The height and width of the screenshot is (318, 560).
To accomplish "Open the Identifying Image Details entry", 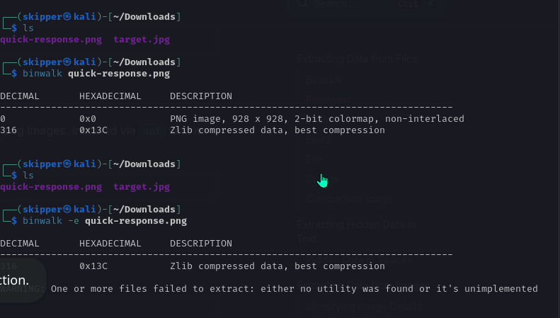I will [x=363, y=307].
